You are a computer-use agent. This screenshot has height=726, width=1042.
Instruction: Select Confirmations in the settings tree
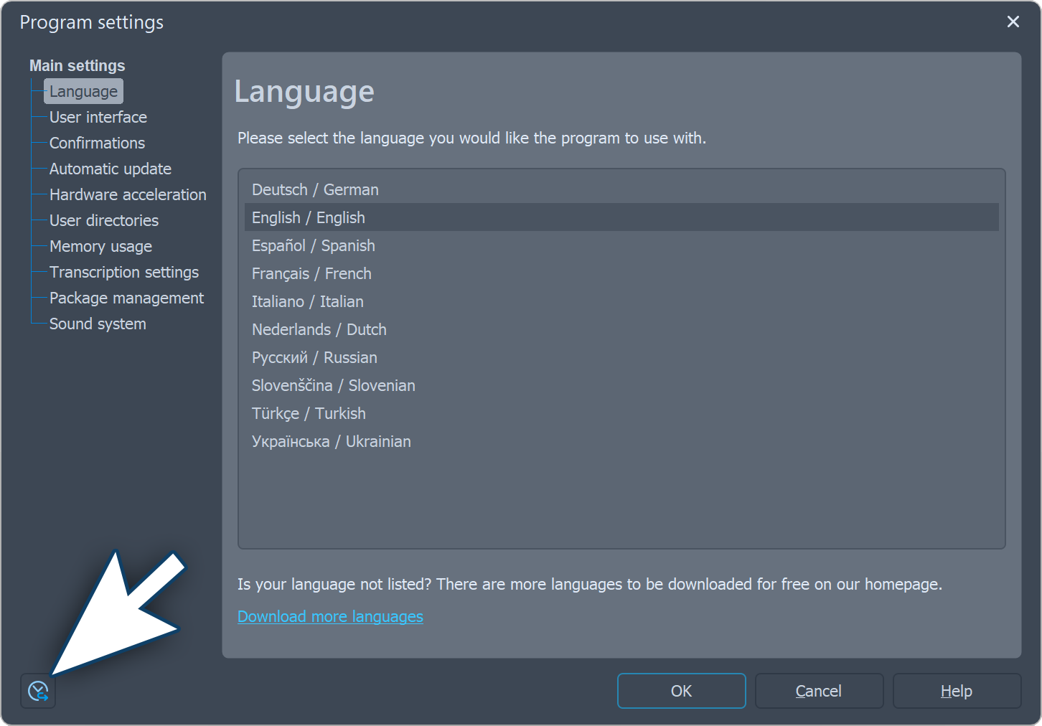(x=97, y=143)
